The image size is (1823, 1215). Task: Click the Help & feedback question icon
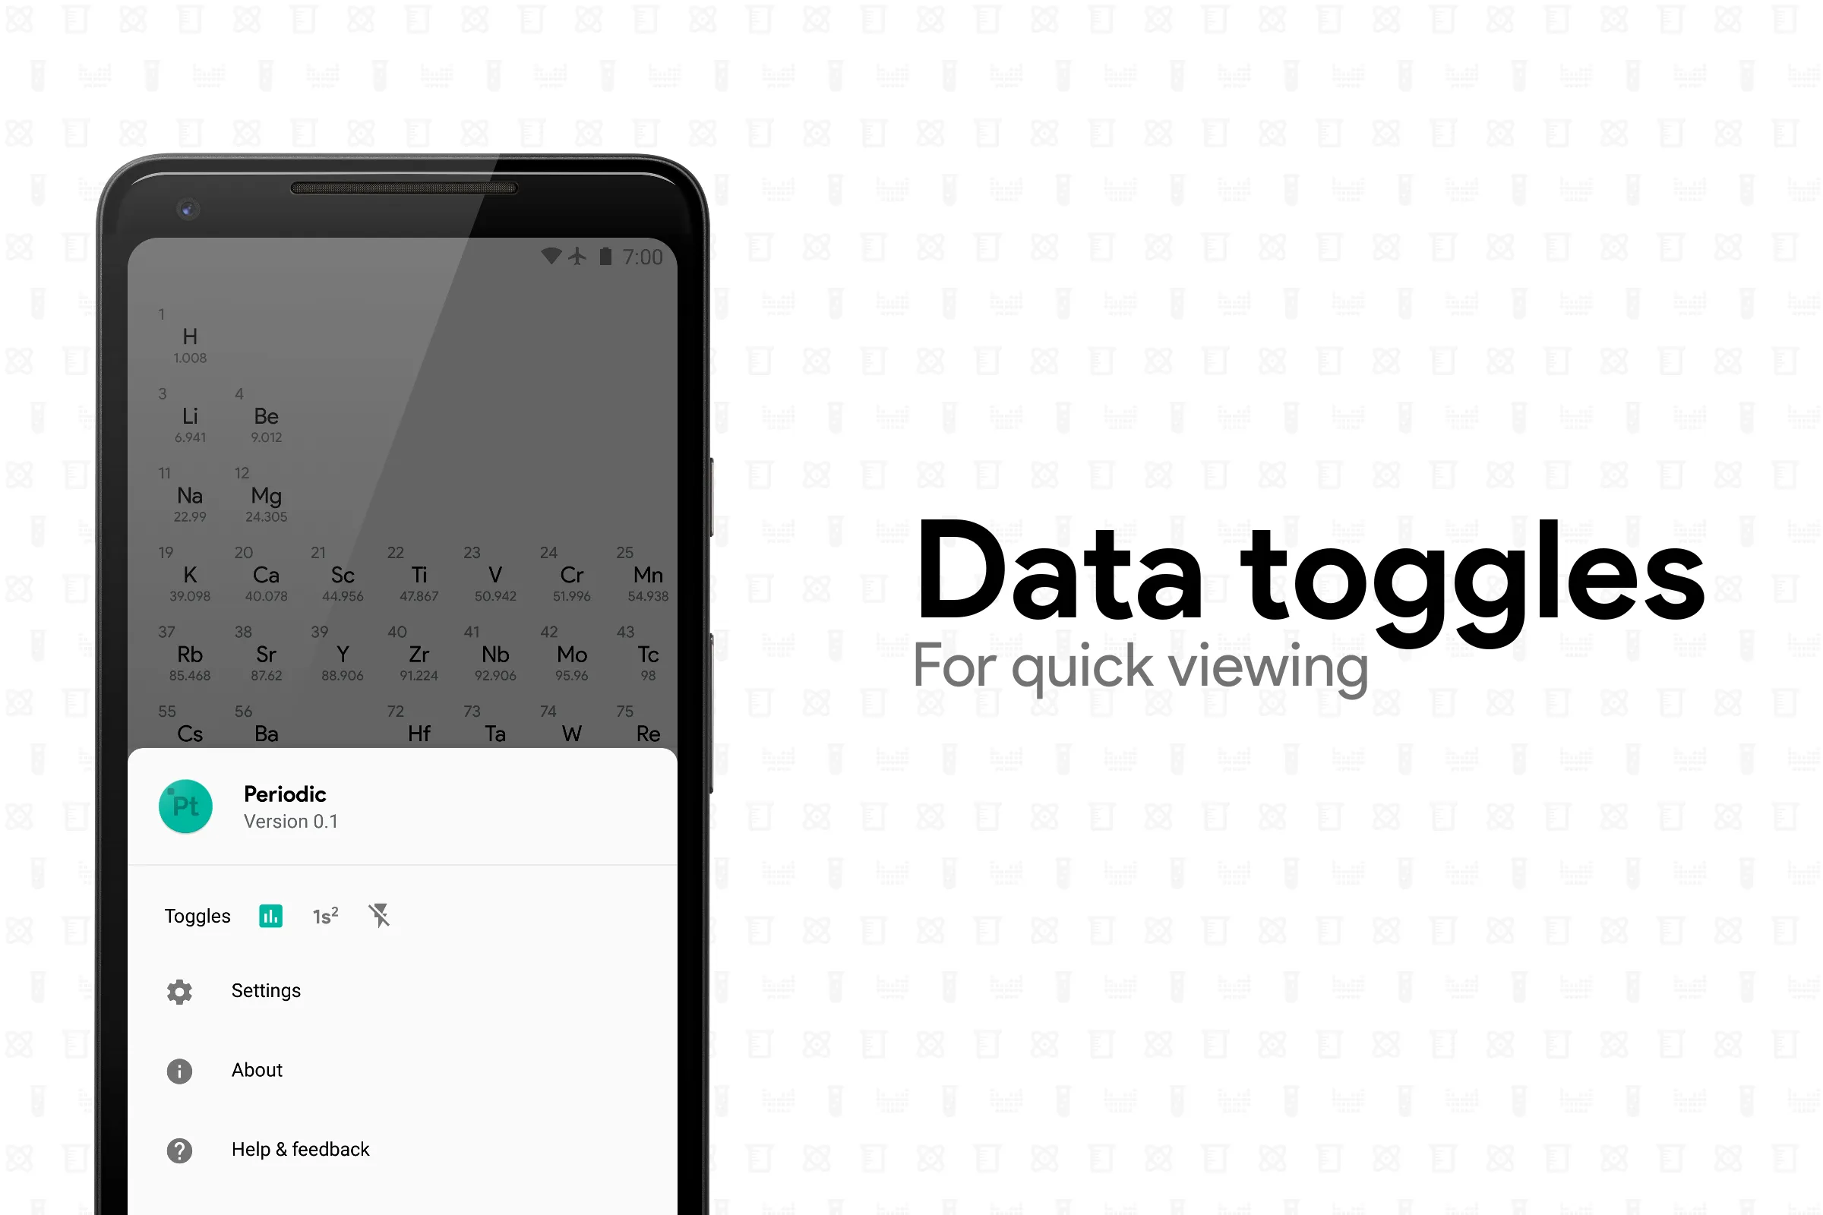click(181, 1148)
